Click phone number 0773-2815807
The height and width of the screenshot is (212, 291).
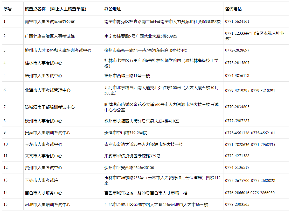tap(237, 63)
